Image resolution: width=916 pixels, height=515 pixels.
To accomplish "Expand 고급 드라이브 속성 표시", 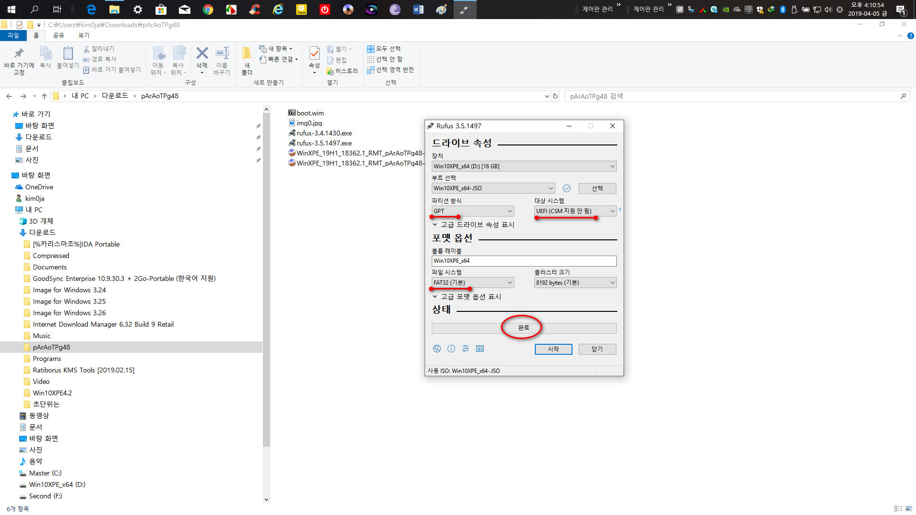I will click(473, 225).
